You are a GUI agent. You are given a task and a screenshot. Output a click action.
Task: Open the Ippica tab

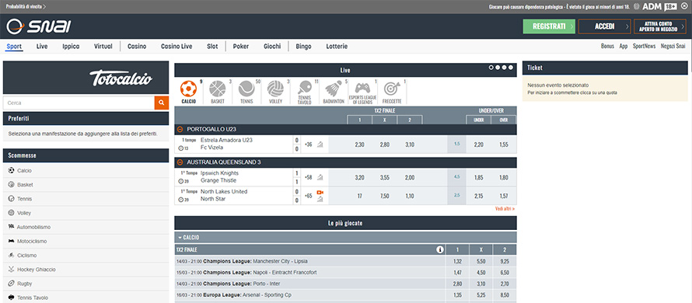pos(71,47)
